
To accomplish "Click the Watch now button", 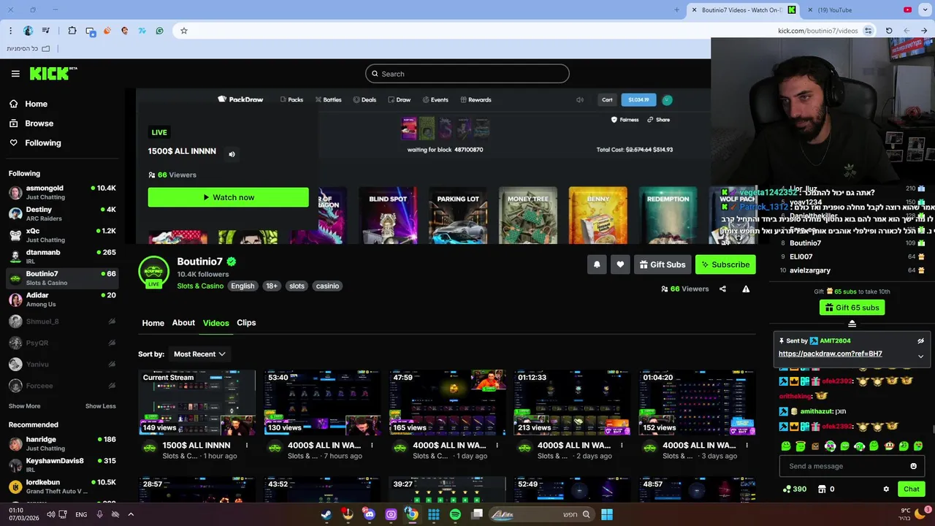I will tap(228, 197).
